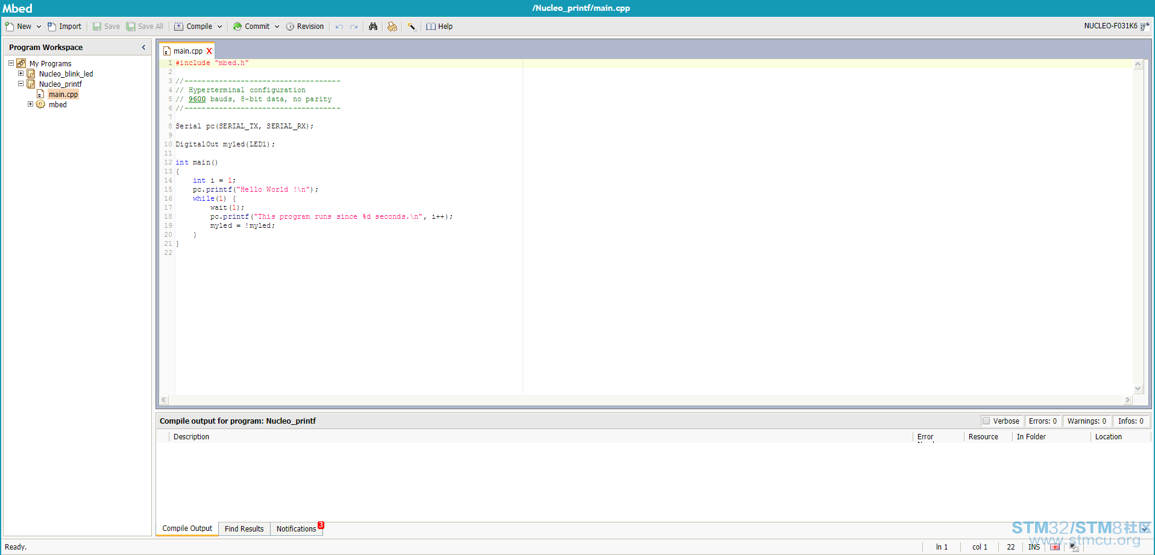Viewport: 1155px width, 555px height.
Task: Close the main.cpp tab
Action: pyautogui.click(x=209, y=51)
